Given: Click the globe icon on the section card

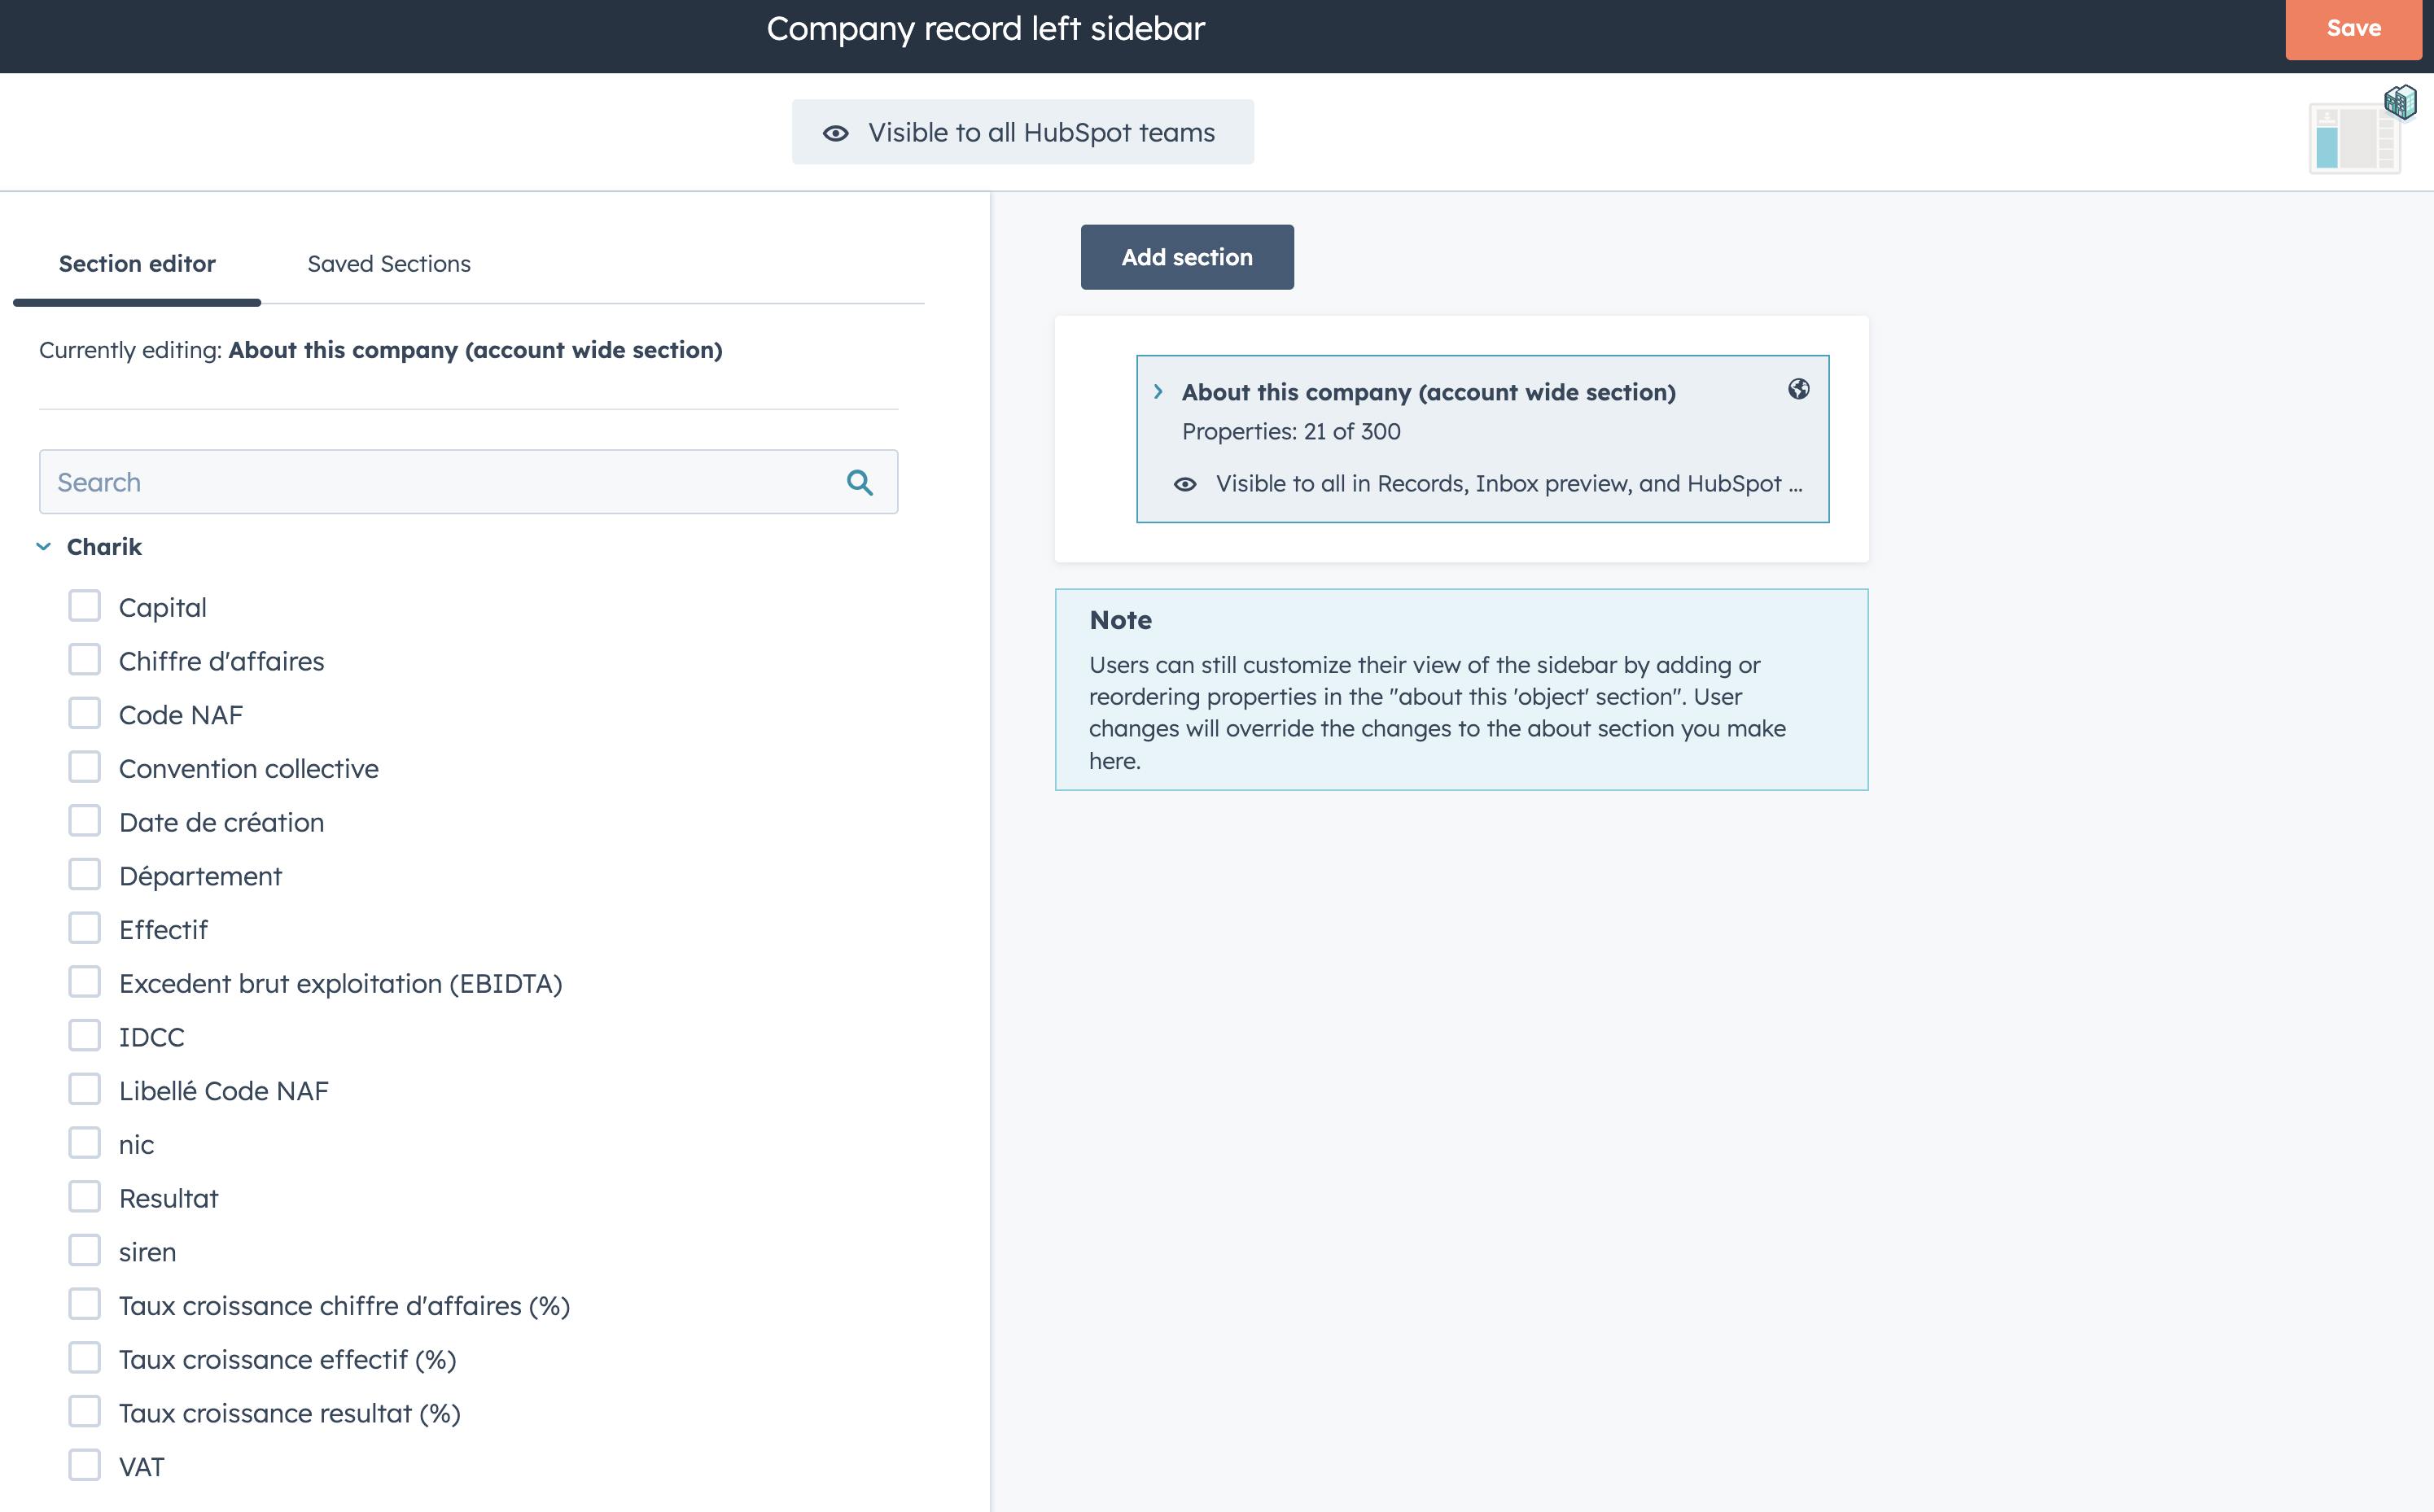Looking at the screenshot, I should tap(1798, 389).
